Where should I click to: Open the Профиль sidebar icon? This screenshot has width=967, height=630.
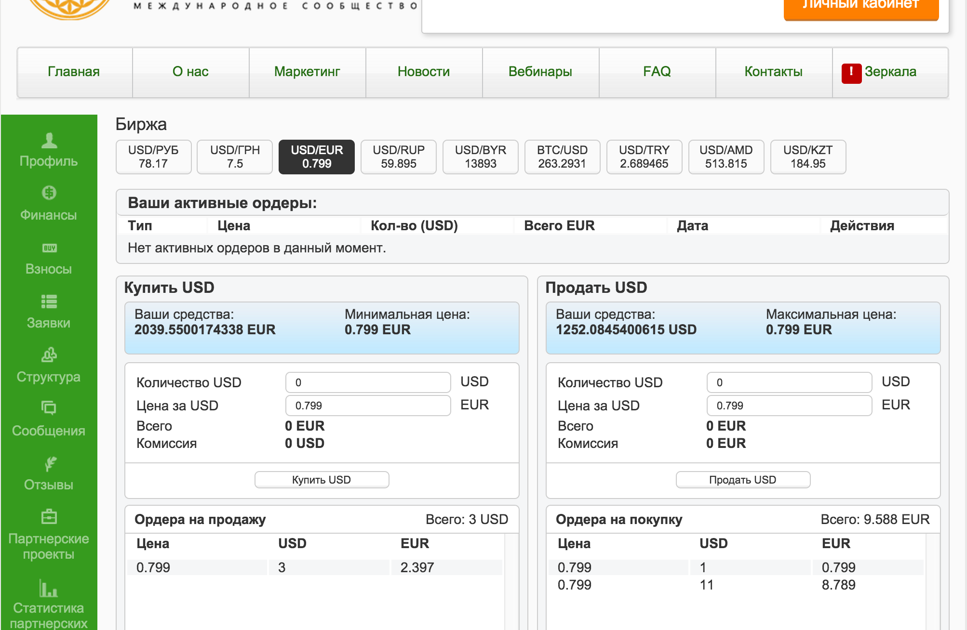49,140
